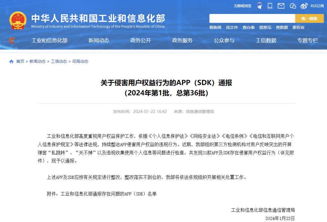Open 新闻动态 nav menu

click(99, 40)
